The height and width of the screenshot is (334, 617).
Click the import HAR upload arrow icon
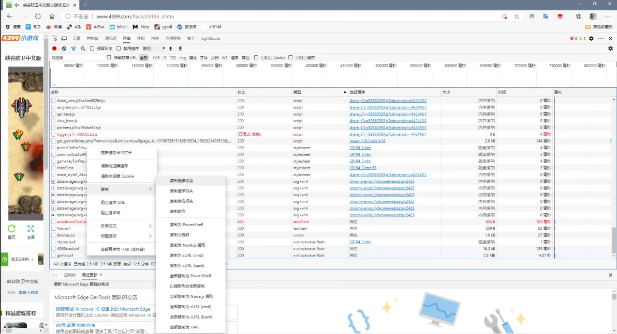[x=171, y=49]
